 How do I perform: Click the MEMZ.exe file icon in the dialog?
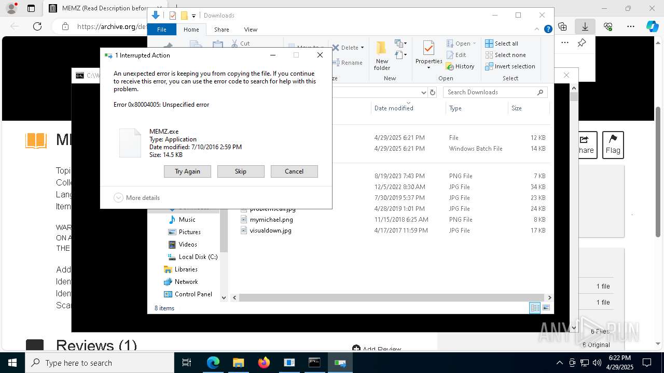tap(130, 143)
